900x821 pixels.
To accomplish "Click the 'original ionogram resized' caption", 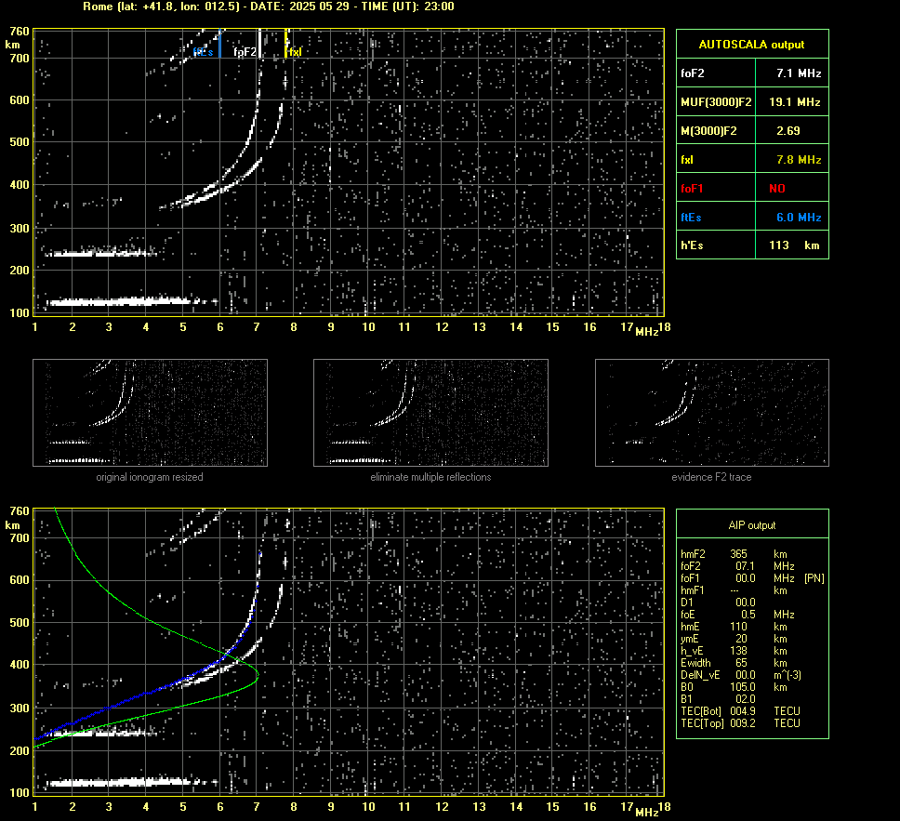I will pyautogui.click(x=150, y=477).
